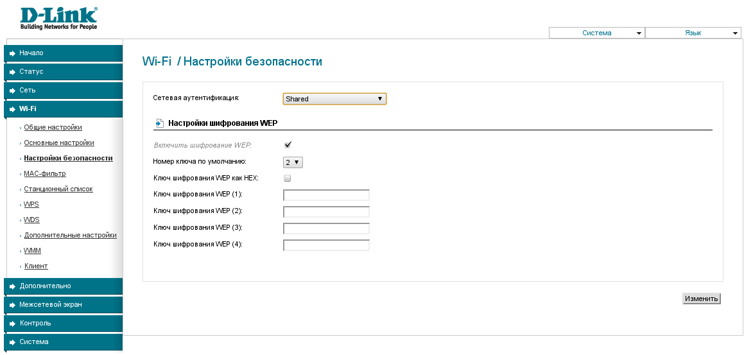
Task: Open the Язык language dropdown
Action: click(693, 33)
